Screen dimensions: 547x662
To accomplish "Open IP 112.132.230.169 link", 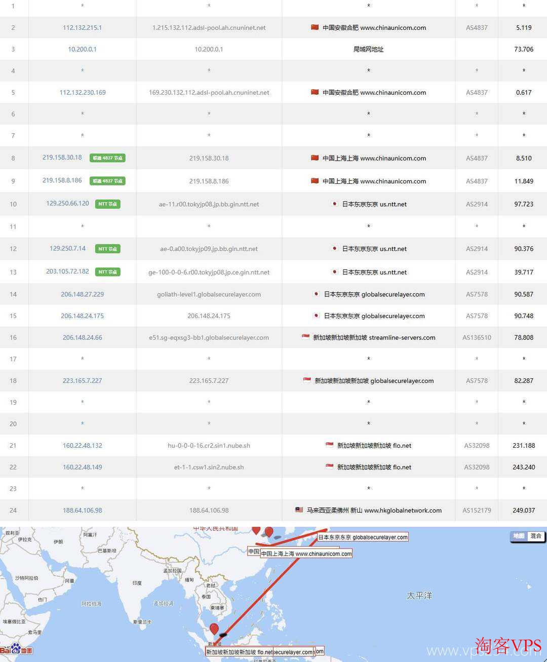I will [x=83, y=92].
